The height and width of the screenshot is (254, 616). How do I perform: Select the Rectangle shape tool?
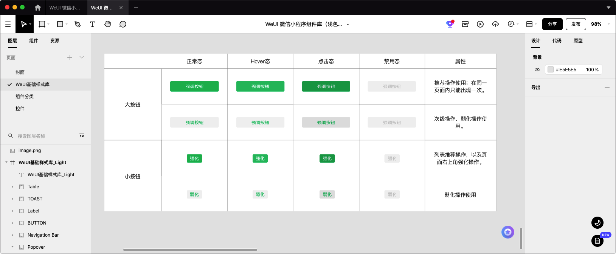tap(60, 24)
